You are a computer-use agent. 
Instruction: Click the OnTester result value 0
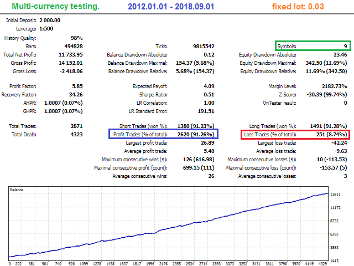[x=345, y=103]
